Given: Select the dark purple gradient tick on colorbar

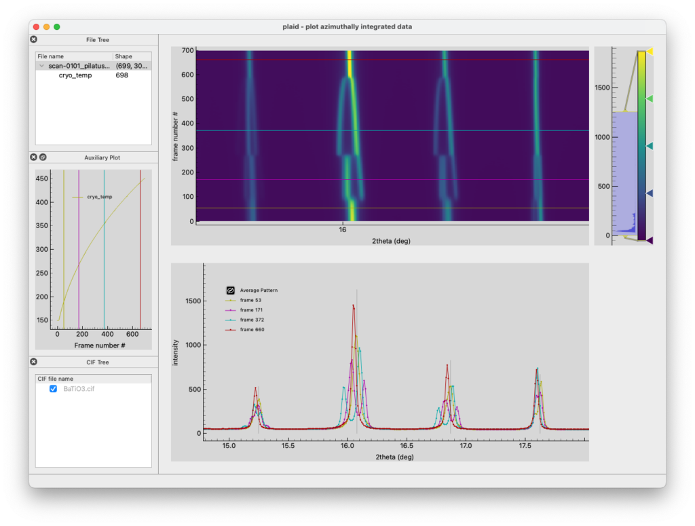Looking at the screenshot, I should tap(650, 241).
